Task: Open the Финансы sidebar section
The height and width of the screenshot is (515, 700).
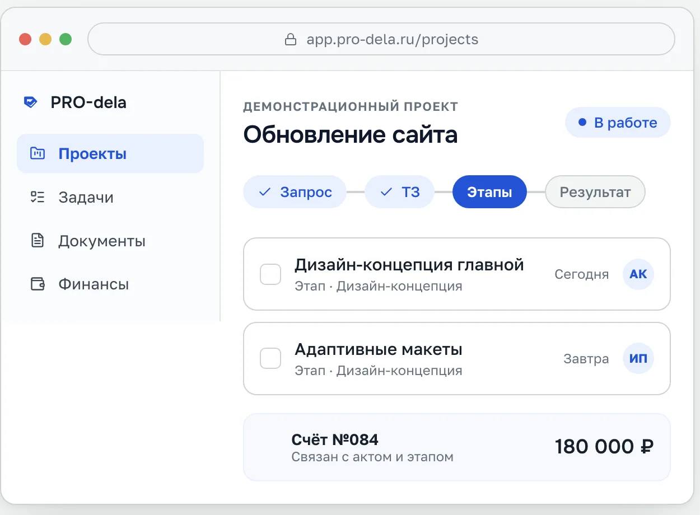Action: pyautogui.click(x=110, y=284)
